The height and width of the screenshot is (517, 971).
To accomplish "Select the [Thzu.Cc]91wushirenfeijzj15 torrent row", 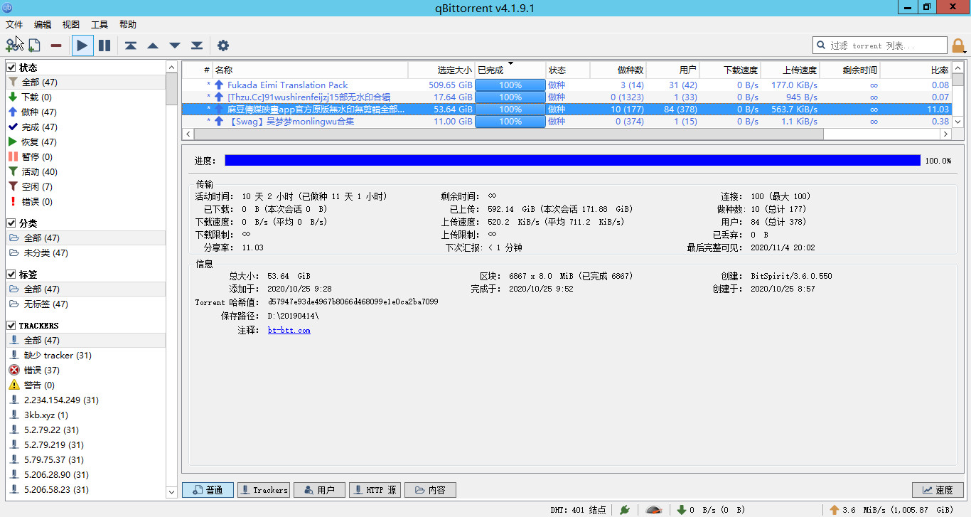I will (x=567, y=97).
